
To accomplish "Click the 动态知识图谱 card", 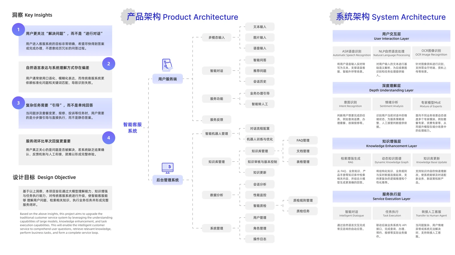I will coord(392,160).
